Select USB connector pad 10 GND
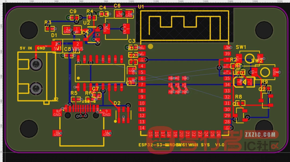 [x=57, y=133]
